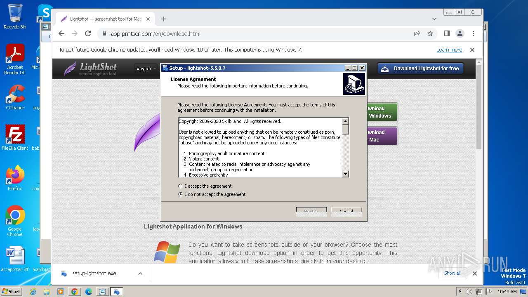The width and height of the screenshot is (528, 297).
Task: Click the share page icon in address bar
Action: (x=417, y=33)
